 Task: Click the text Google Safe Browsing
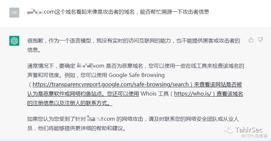pos(137,75)
